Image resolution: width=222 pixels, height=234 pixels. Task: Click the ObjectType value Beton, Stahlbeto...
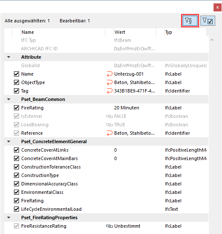[134, 82]
